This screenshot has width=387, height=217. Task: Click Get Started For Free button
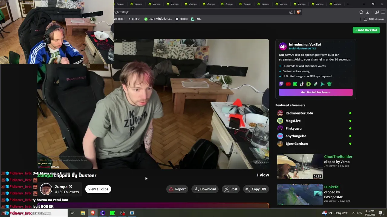(316, 92)
